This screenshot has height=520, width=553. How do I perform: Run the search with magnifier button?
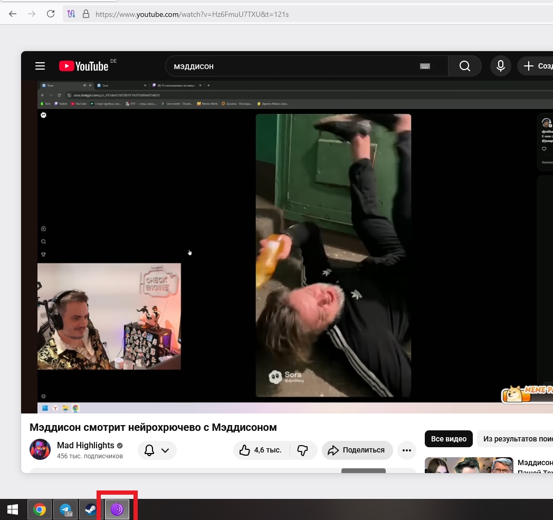coord(465,66)
